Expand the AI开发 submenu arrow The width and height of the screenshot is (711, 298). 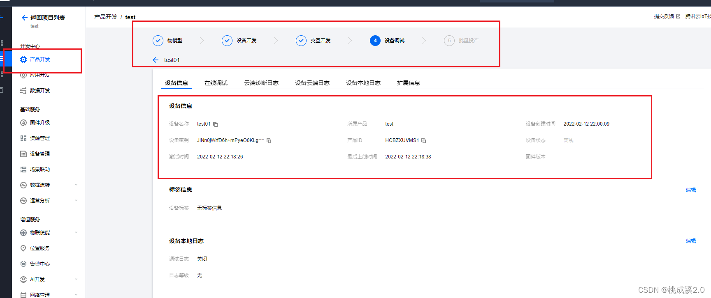[x=76, y=280]
